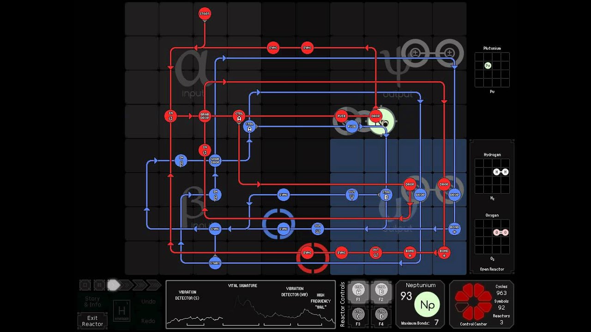Select the blue OUT ψ node
591x332 pixels.
[x=352, y=195]
